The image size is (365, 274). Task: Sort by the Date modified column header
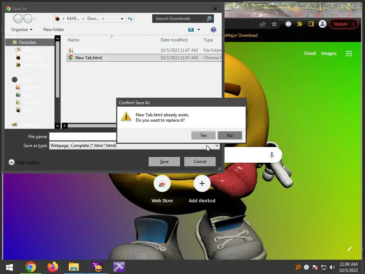coord(174,40)
